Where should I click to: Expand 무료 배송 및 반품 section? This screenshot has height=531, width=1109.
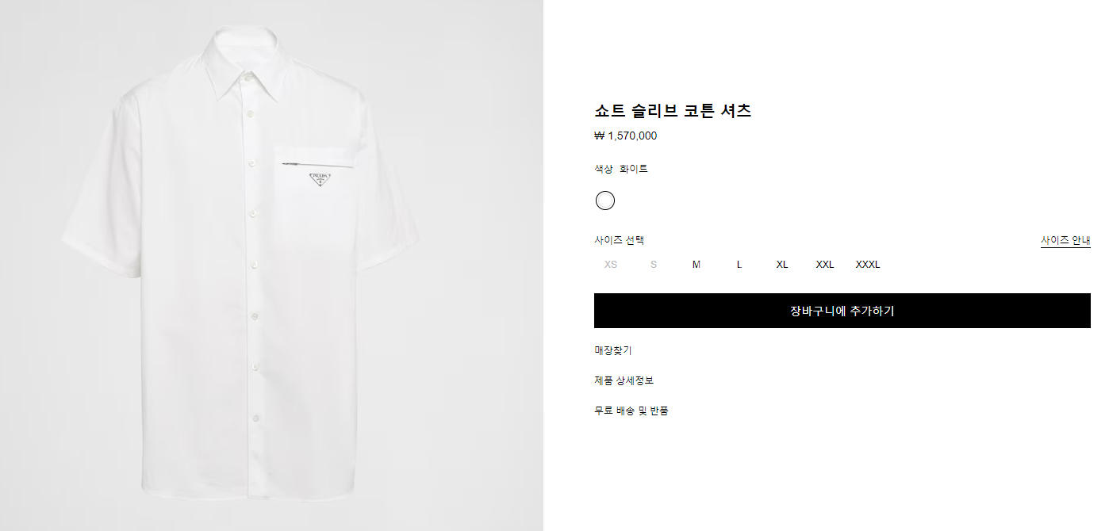point(631,411)
